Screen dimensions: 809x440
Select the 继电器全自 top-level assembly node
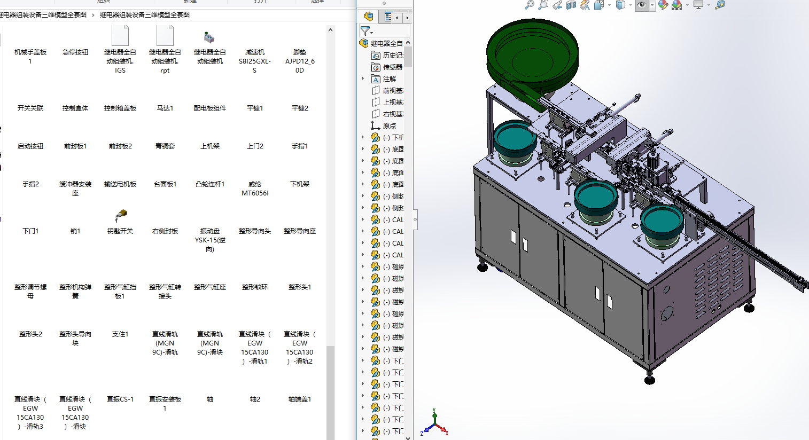point(382,43)
